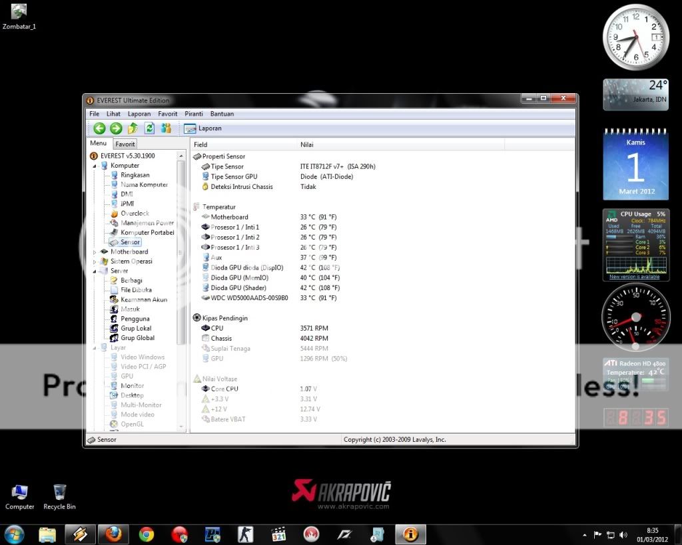This screenshot has height=545, width=682.
Task: Click the Nilai column header
Action: (400, 144)
